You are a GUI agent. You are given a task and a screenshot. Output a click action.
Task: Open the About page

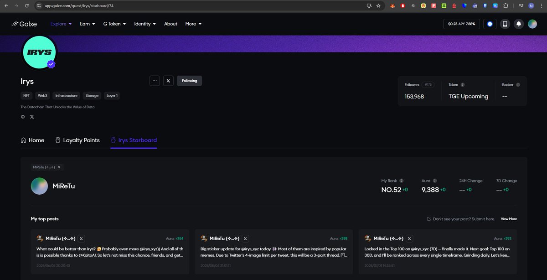pyautogui.click(x=170, y=24)
